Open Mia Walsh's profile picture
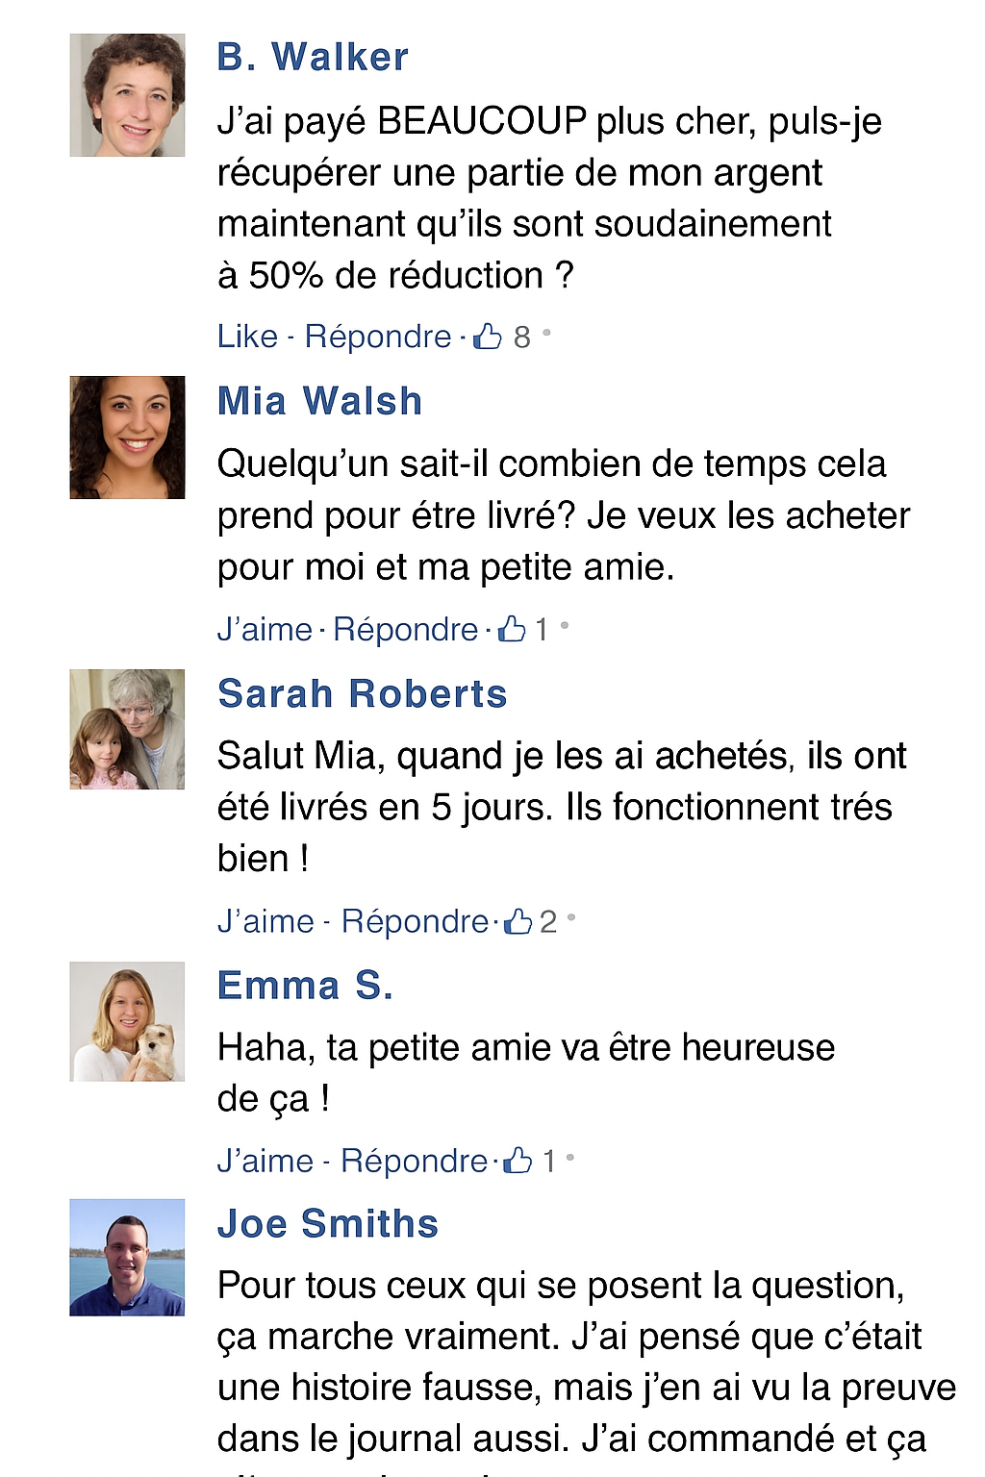Image resolution: width=985 pixels, height=1477 pixels. pos(127,438)
